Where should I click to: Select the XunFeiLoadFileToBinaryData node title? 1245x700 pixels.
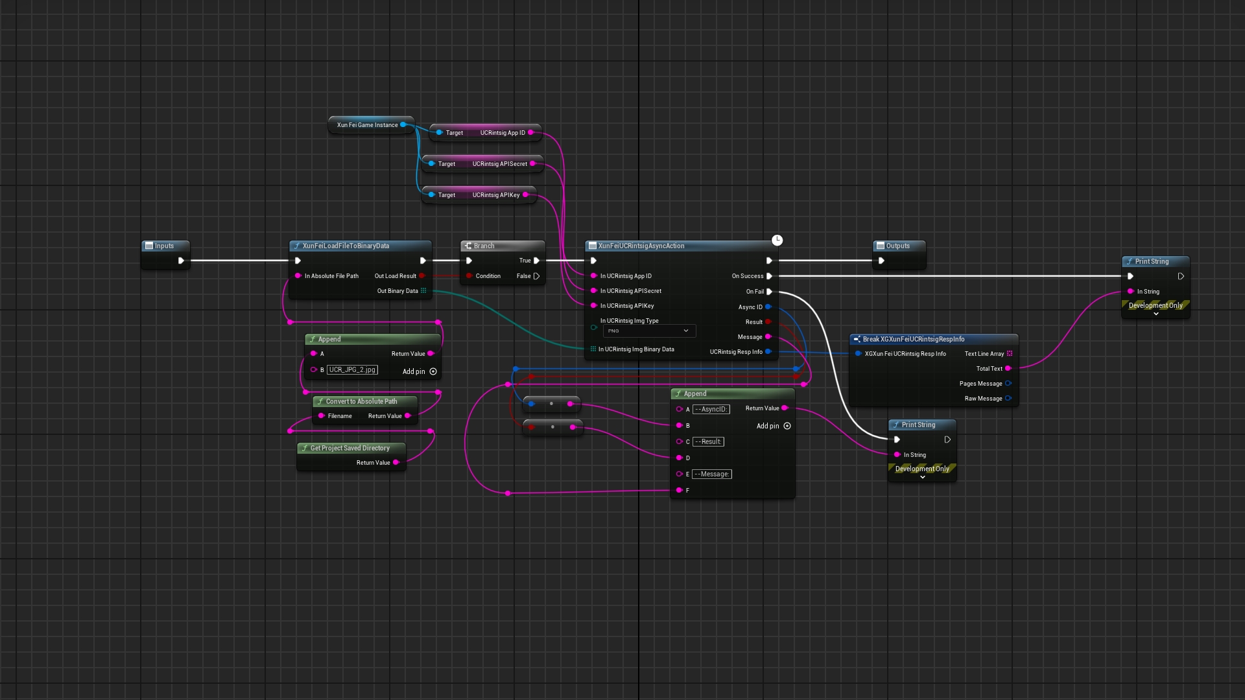[346, 246]
